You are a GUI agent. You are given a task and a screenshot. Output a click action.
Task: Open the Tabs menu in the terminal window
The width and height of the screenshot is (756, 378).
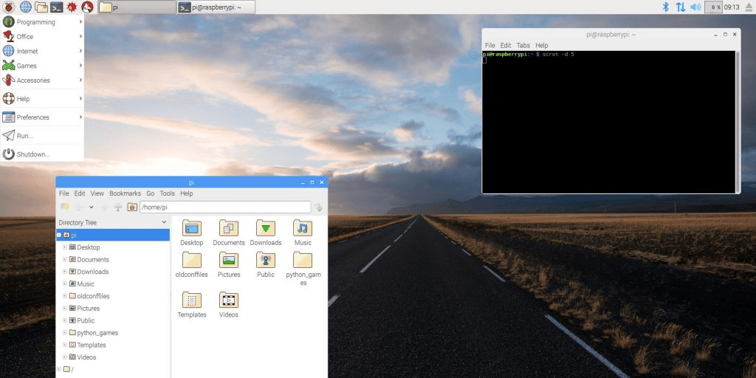(x=523, y=45)
